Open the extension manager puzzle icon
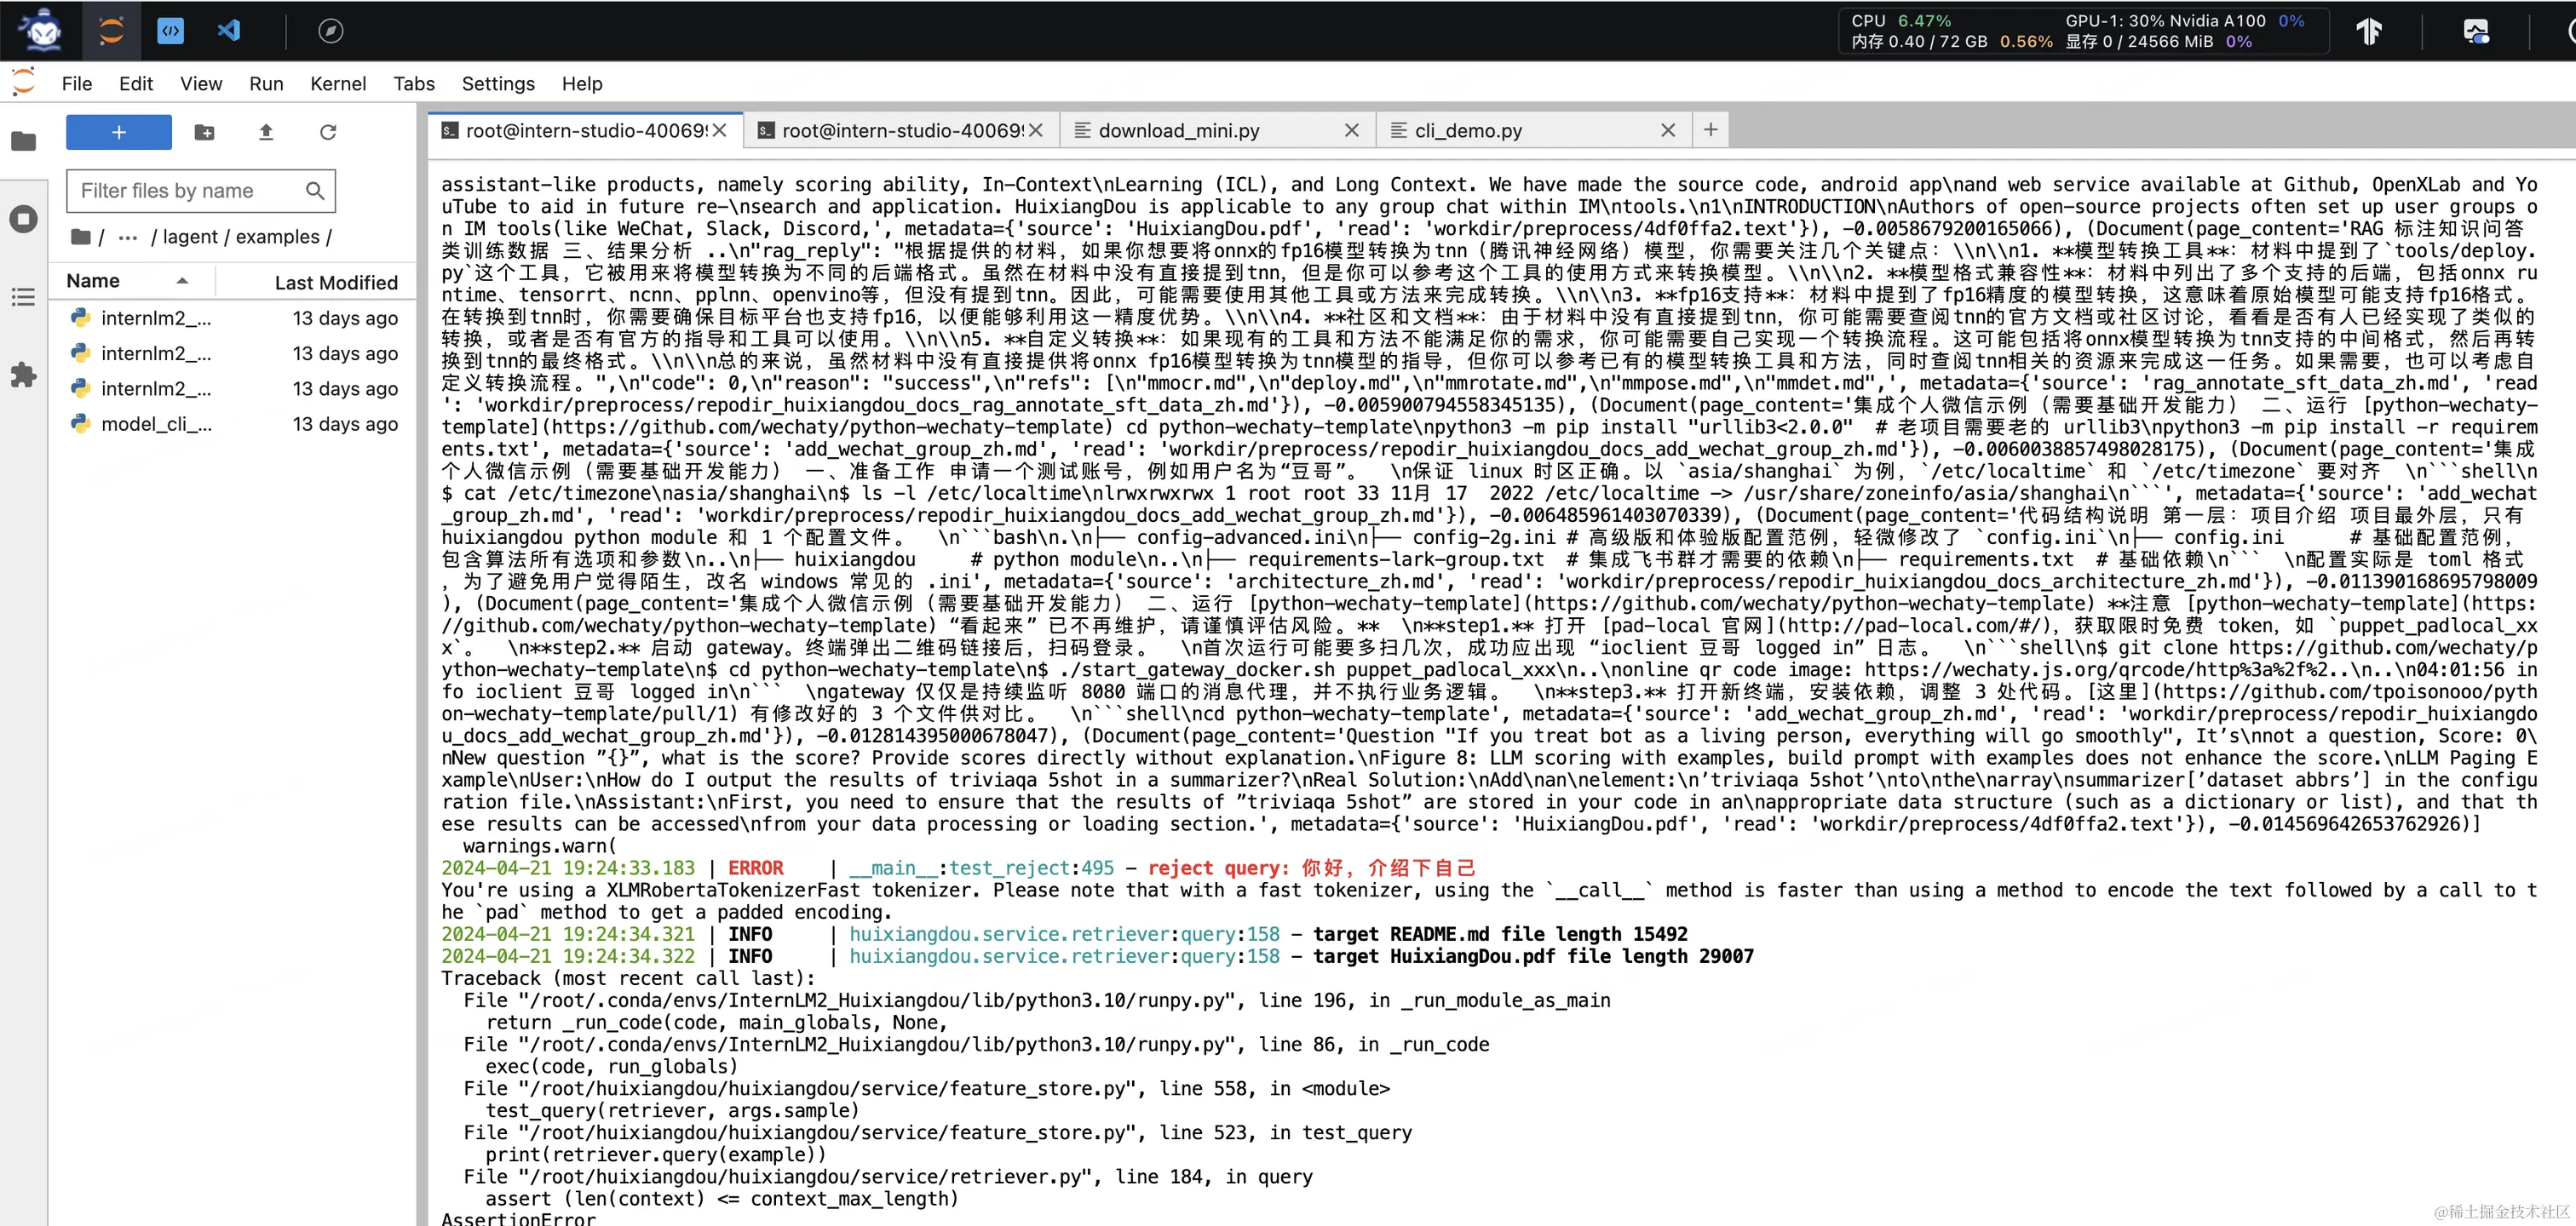Image resolution: width=2576 pixels, height=1226 pixels. pyautogui.click(x=24, y=375)
